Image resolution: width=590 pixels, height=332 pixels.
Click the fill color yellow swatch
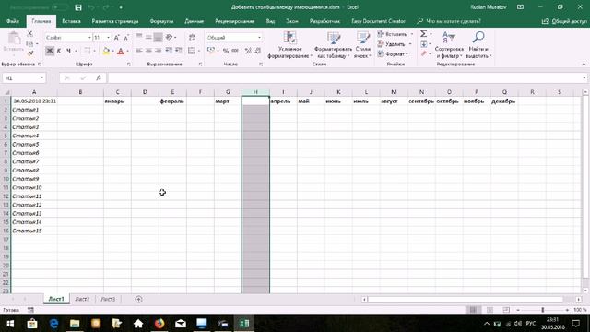(106, 51)
